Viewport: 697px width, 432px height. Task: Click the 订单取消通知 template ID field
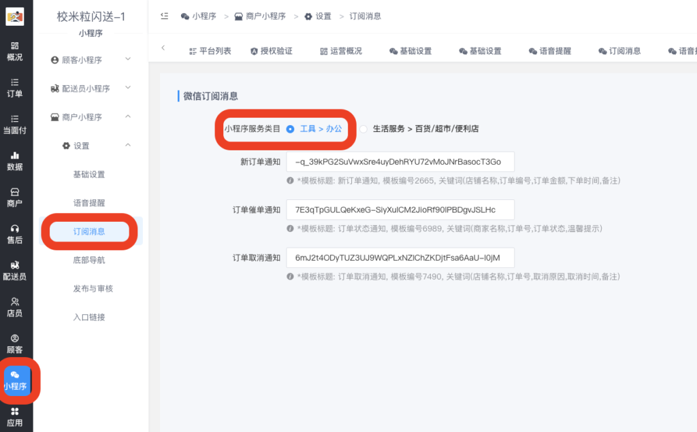400,258
